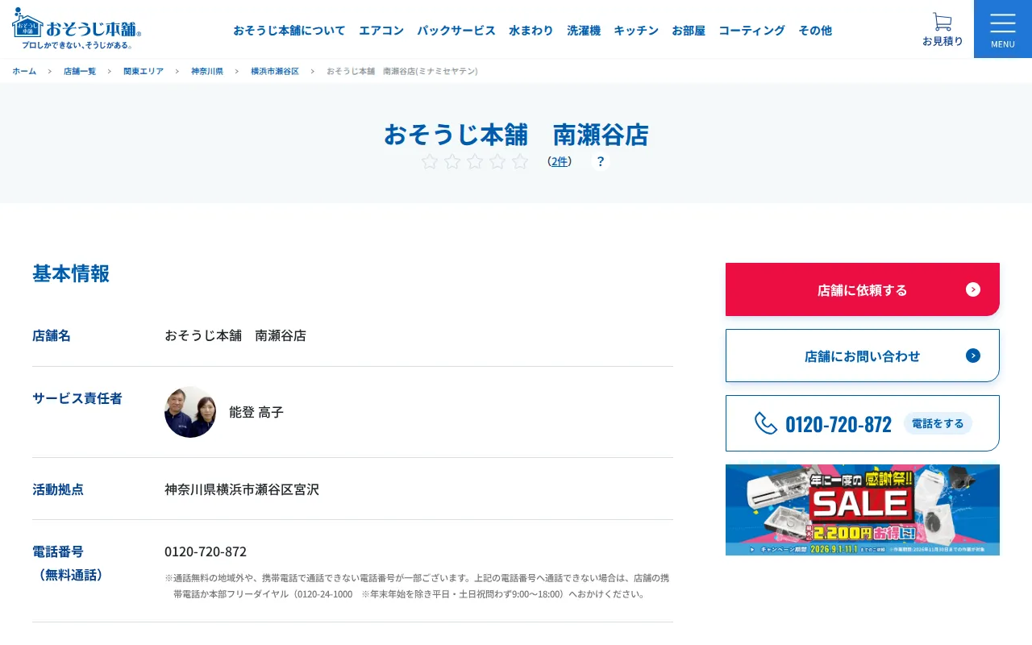The image size is (1032, 645).
Task: Go to 横浜市瀬谷区 breadcrumb link
Action: 275,71
